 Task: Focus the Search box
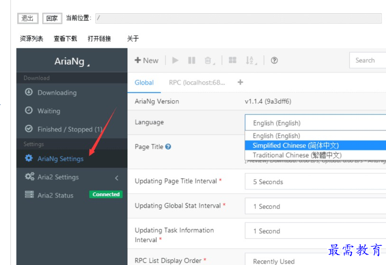(x=367, y=60)
